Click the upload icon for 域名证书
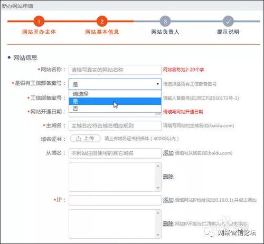This screenshot has height=244, width=264. (x=78, y=139)
